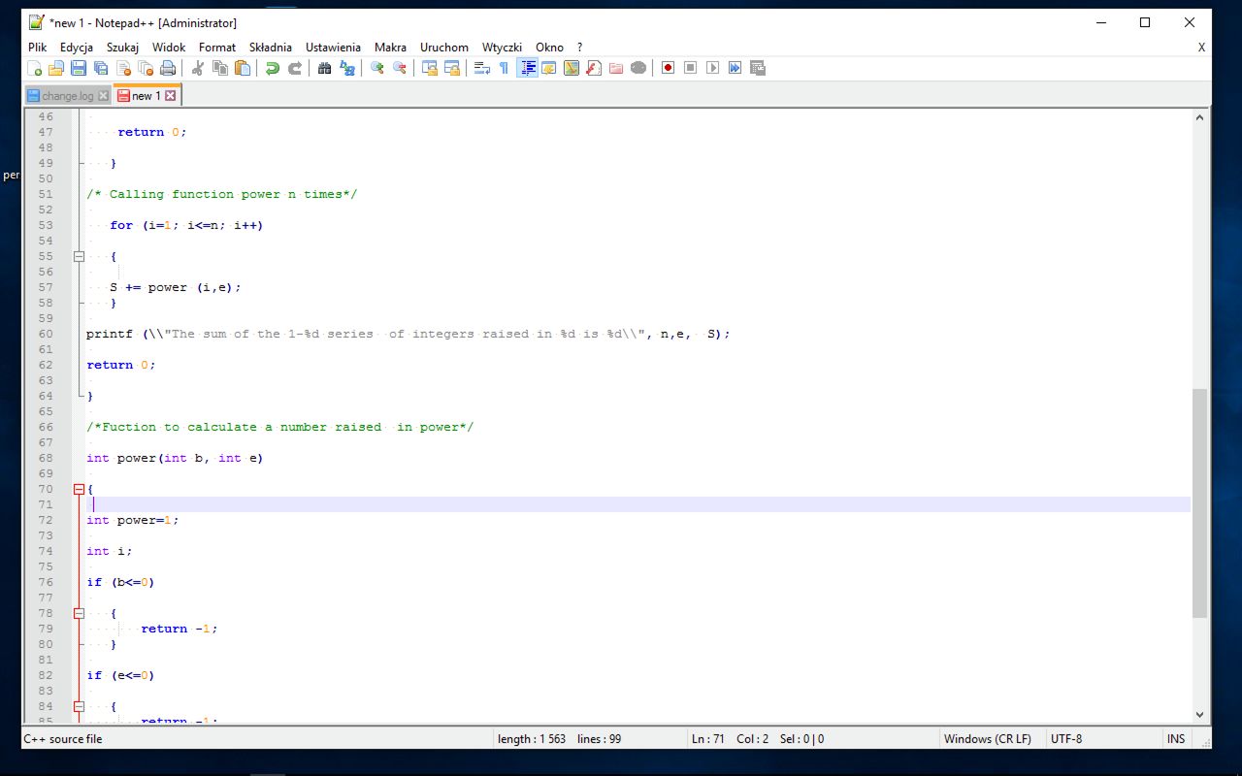
Task: Collapse the code block at line 70
Action: pyautogui.click(x=80, y=489)
